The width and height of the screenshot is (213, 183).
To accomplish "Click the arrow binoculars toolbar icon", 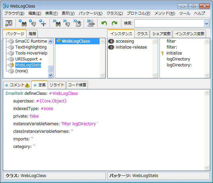I will [56, 23].
